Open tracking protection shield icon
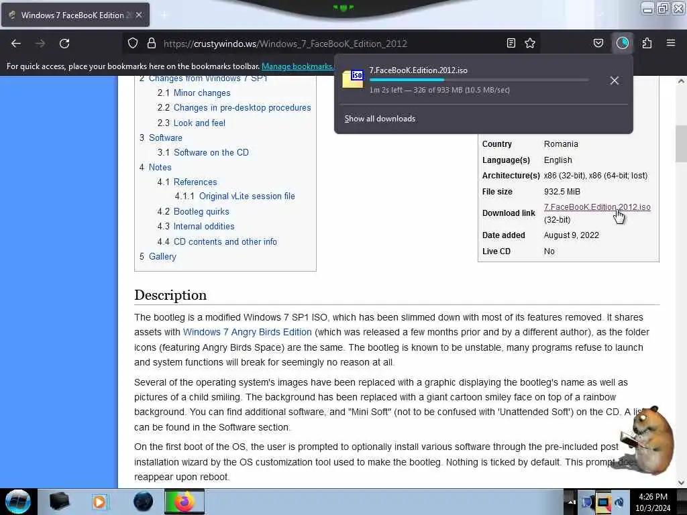This screenshot has height=515, width=687. click(x=133, y=44)
